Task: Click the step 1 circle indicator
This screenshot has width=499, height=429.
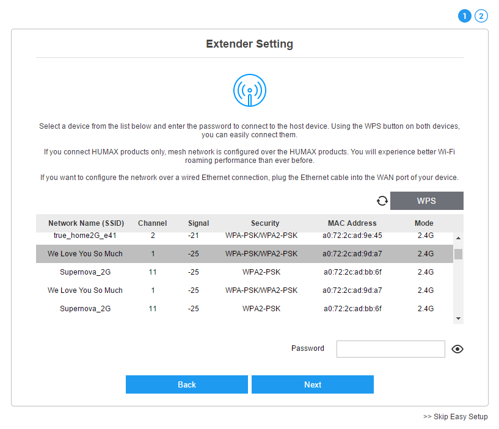Action: [x=464, y=16]
